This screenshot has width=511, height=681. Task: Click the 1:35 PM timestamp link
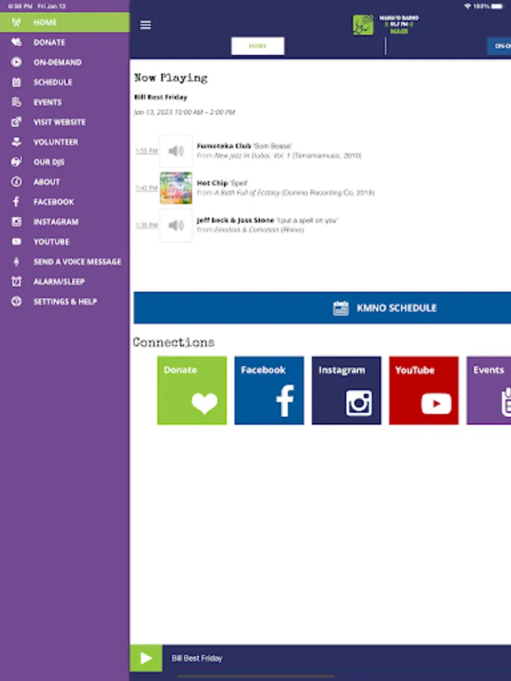point(146,225)
